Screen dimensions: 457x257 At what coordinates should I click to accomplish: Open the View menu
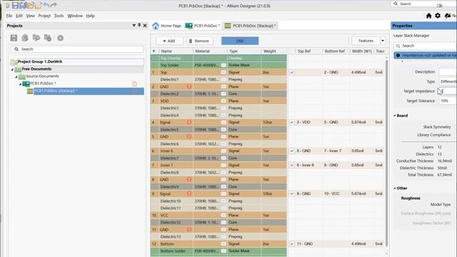[30, 16]
